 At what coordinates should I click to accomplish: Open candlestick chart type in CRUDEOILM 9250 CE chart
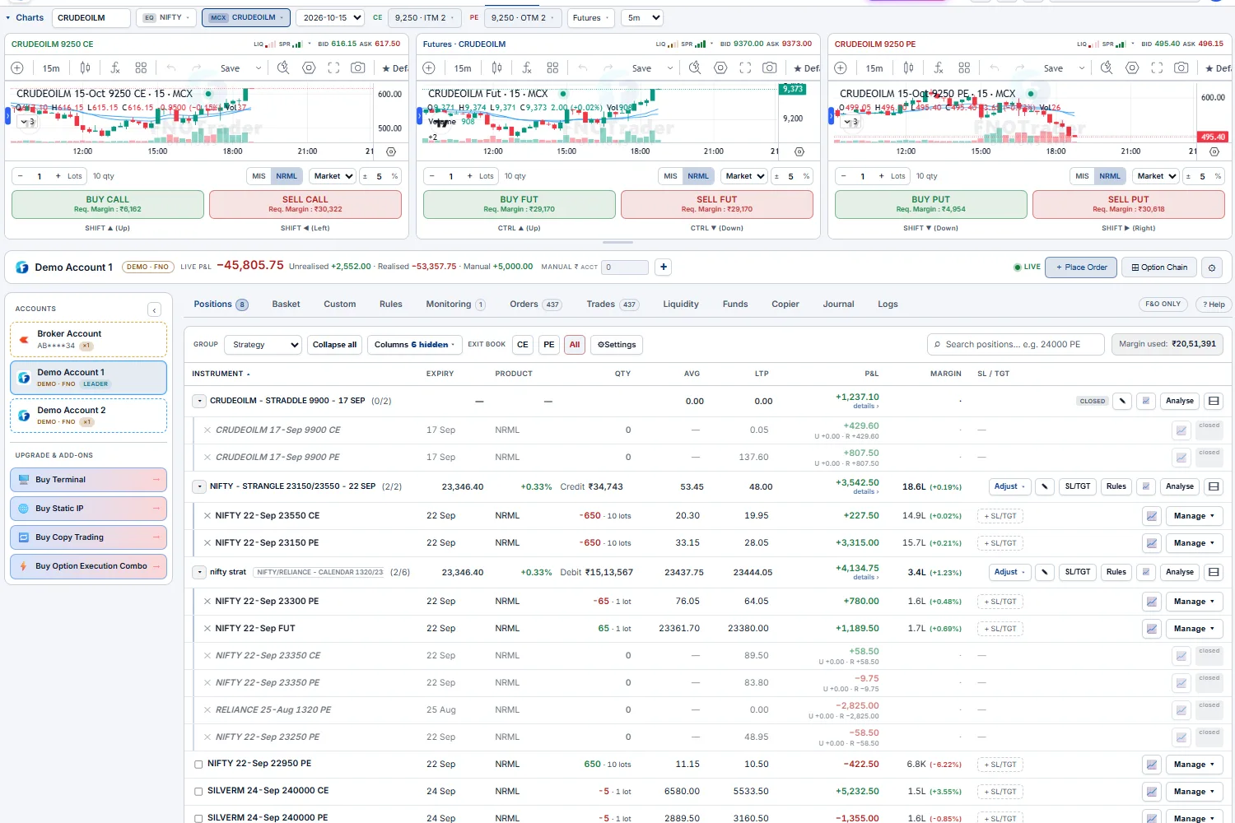click(x=85, y=68)
